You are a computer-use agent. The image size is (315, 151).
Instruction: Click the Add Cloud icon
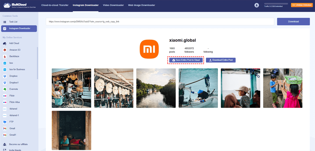coord(4,43)
